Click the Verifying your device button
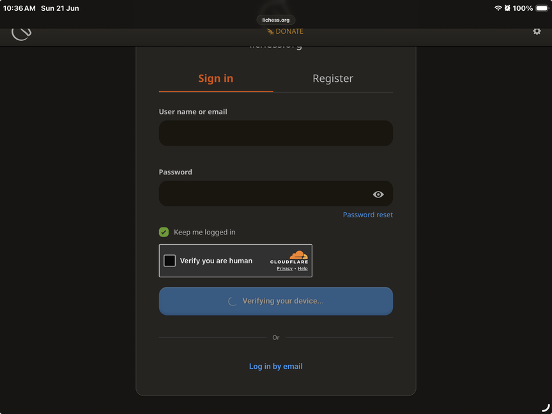The height and width of the screenshot is (414, 552). [275, 301]
